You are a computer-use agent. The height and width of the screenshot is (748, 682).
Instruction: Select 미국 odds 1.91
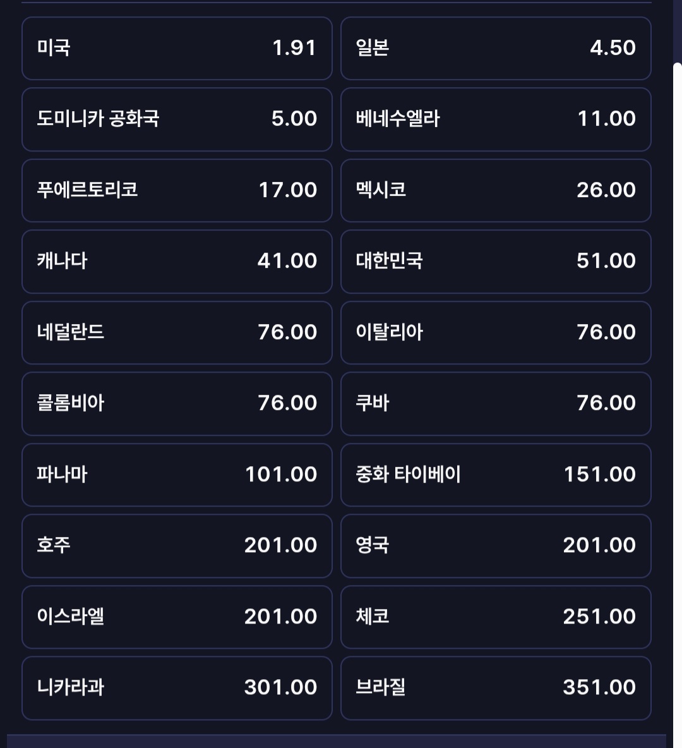tap(177, 48)
